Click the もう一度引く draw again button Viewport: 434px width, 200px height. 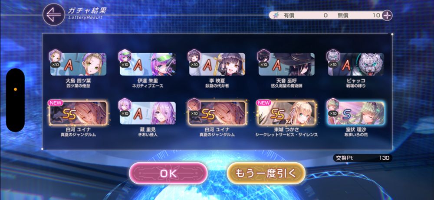(266, 173)
